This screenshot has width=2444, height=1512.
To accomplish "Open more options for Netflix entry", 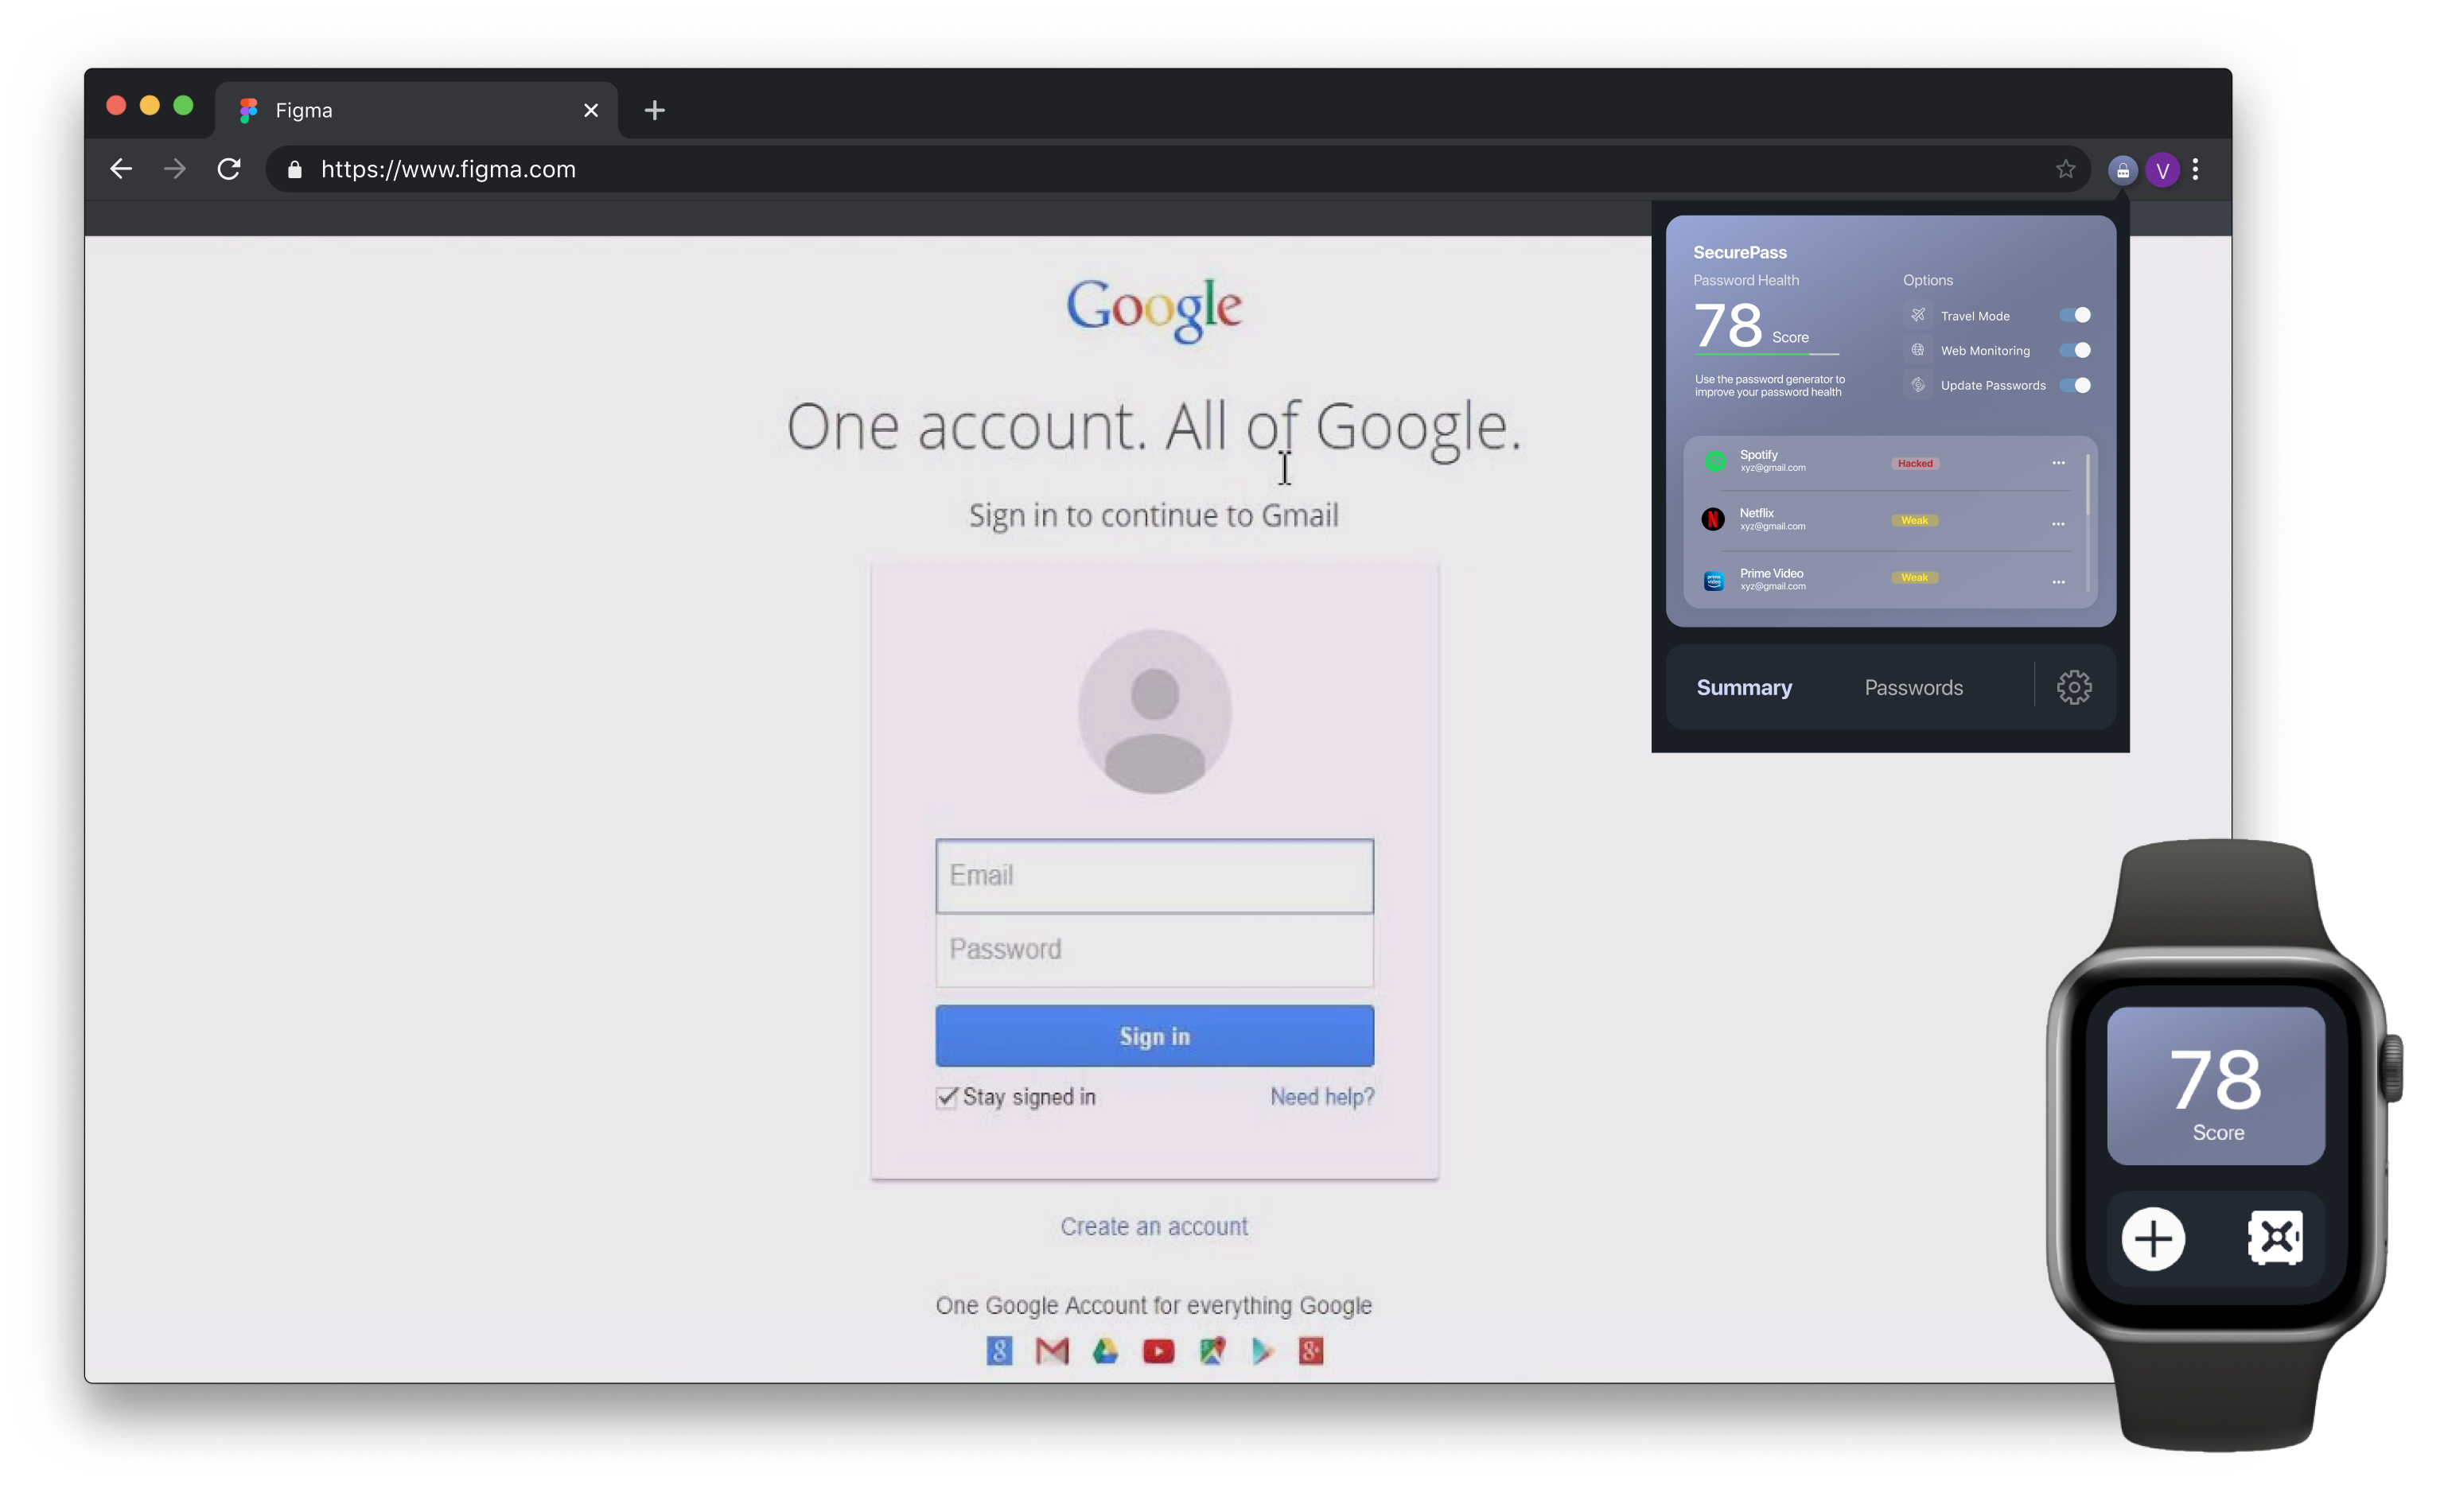I will pyautogui.click(x=2058, y=524).
